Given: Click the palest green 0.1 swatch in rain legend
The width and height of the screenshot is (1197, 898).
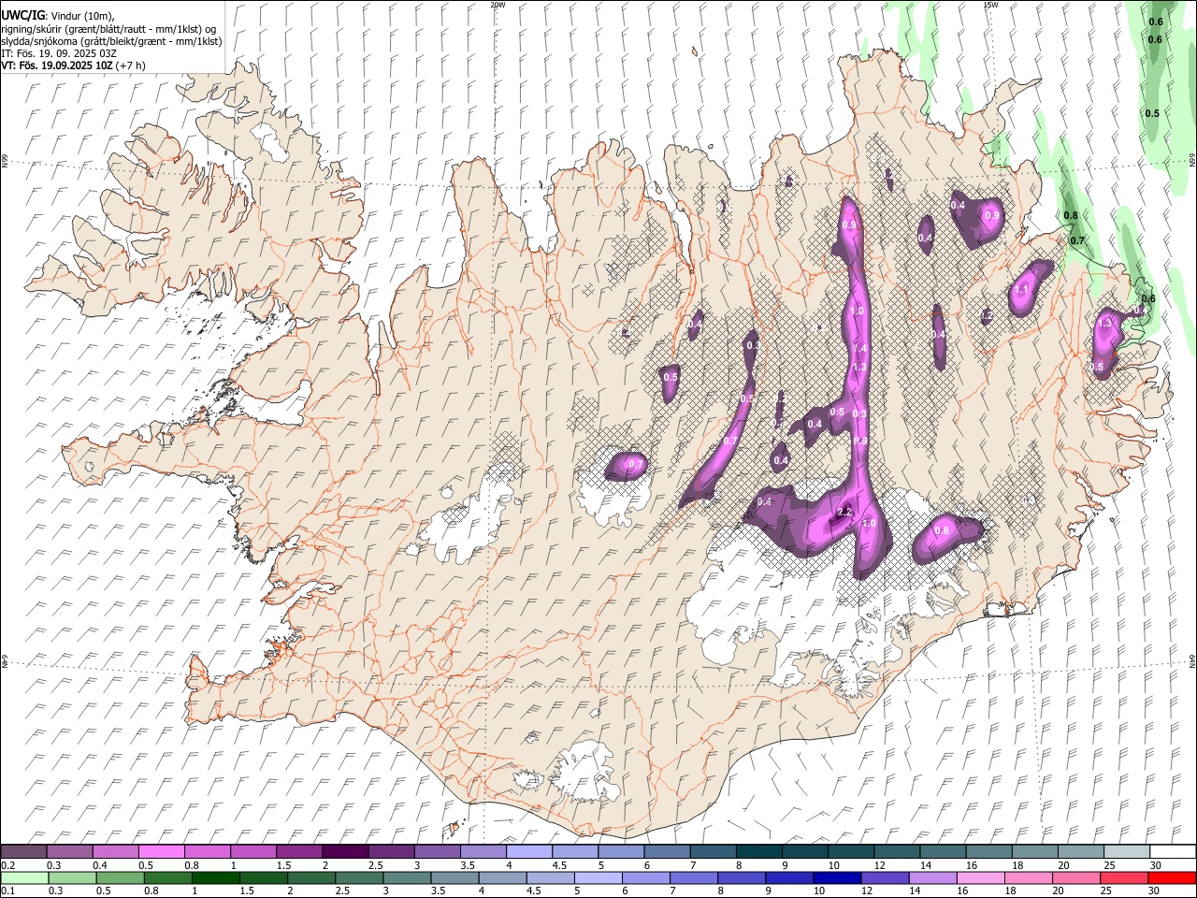Looking at the screenshot, I should [24, 877].
